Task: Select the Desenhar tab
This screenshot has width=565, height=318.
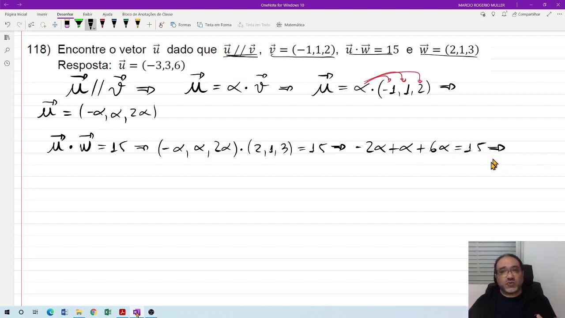Action: 65,14
